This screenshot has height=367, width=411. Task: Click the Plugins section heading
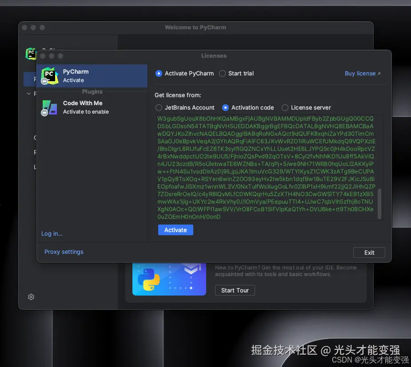point(92,91)
